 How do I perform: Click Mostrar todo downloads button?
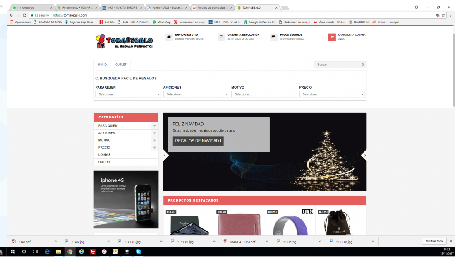tap(434, 241)
